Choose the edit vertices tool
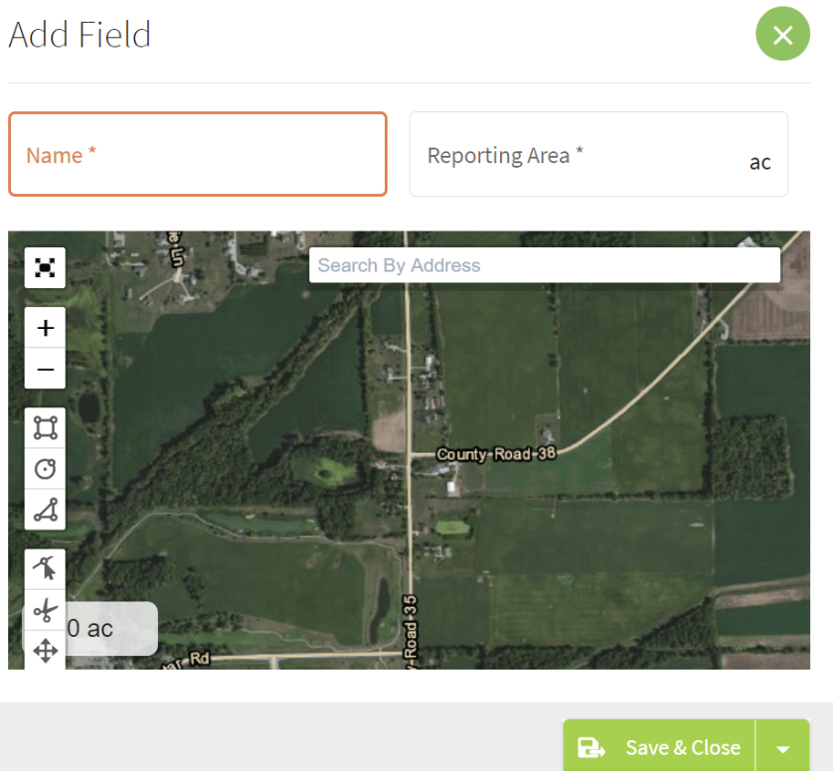 (45, 570)
